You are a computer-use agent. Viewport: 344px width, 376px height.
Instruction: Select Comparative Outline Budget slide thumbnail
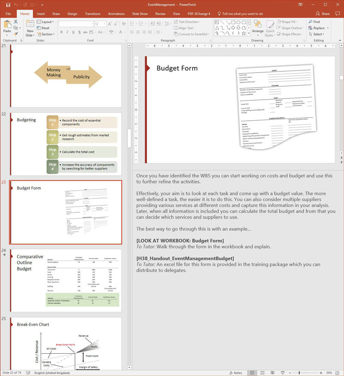click(66, 280)
